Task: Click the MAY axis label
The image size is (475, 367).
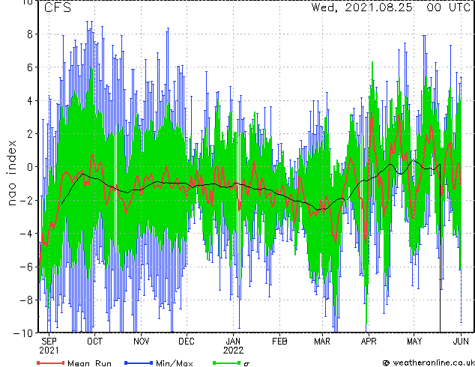Action: click(x=414, y=342)
